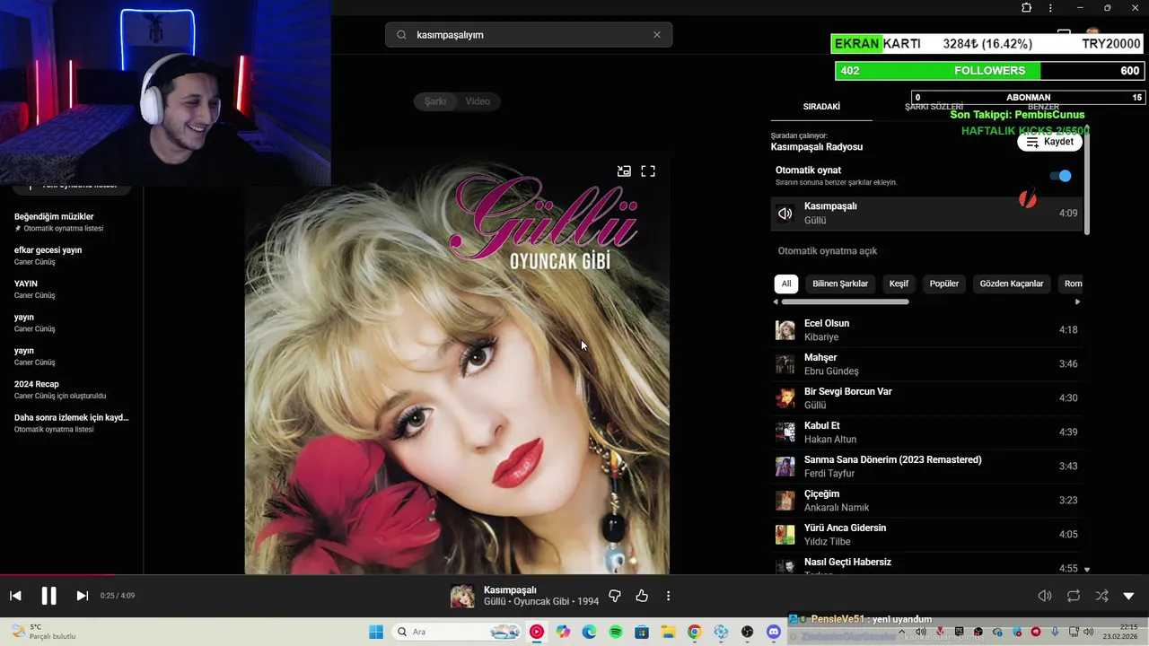The image size is (1149, 646).
Task: Skip to next track
Action: click(82, 596)
